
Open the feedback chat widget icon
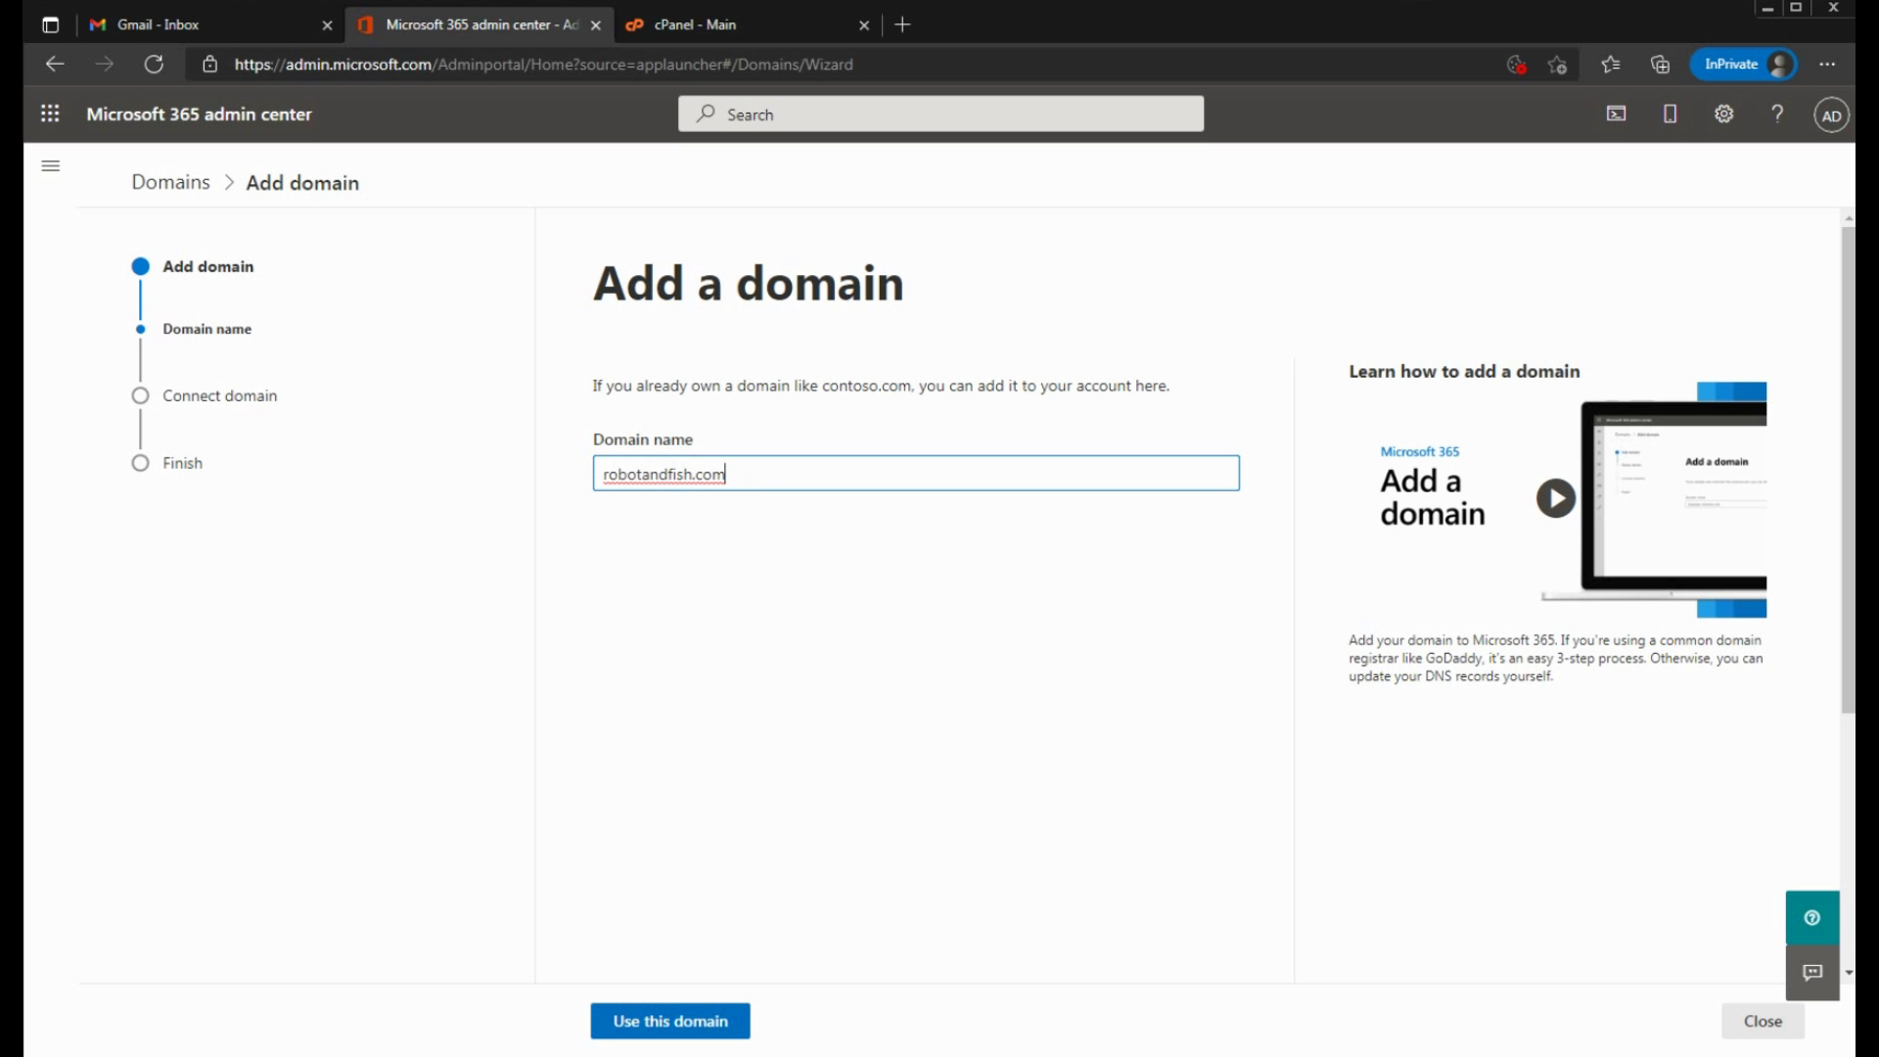(1811, 972)
